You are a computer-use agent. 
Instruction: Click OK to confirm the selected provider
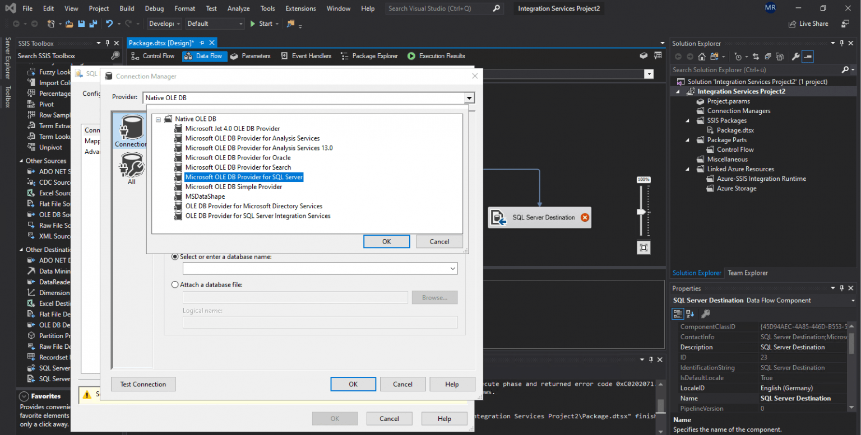[x=386, y=241]
